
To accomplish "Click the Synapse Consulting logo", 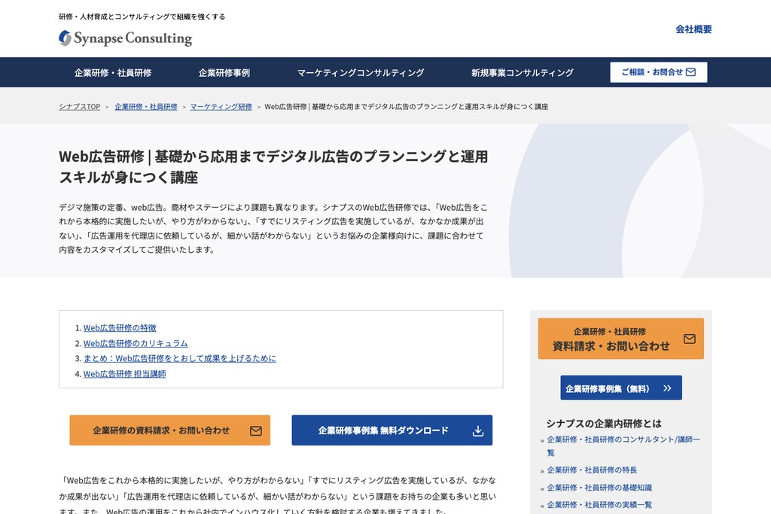I will pyautogui.click(x=126, y=38).
